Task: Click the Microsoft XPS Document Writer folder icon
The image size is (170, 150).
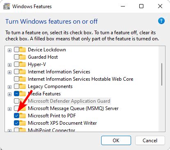Action: tap(23, 123)
